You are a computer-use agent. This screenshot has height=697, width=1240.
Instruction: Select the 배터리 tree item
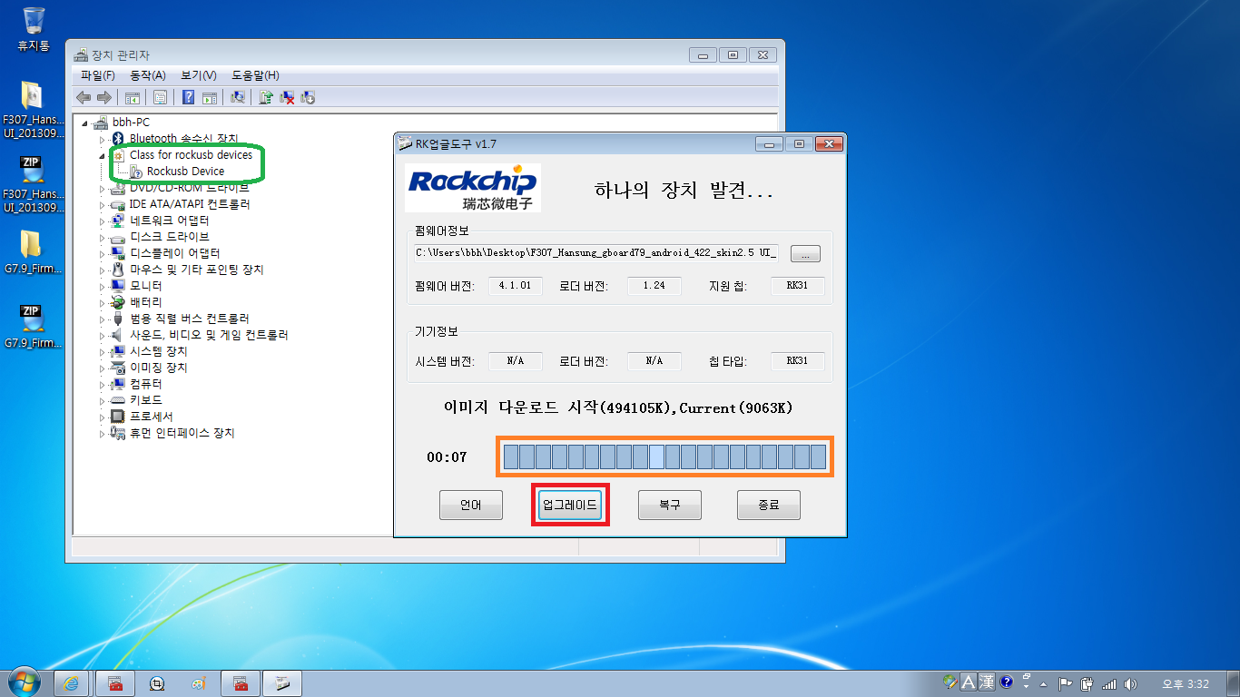pyautogui.click(x=146, y=302)
